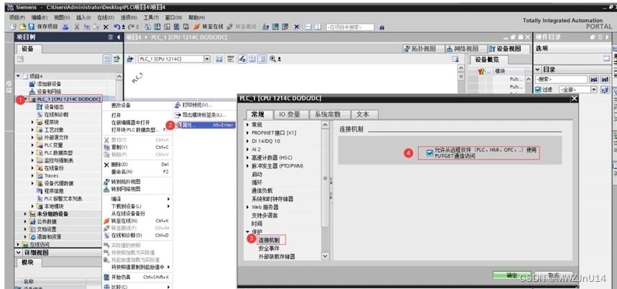Select 转到拓扑视图 in context menu
617x289 pixels.
pos(126,182)
